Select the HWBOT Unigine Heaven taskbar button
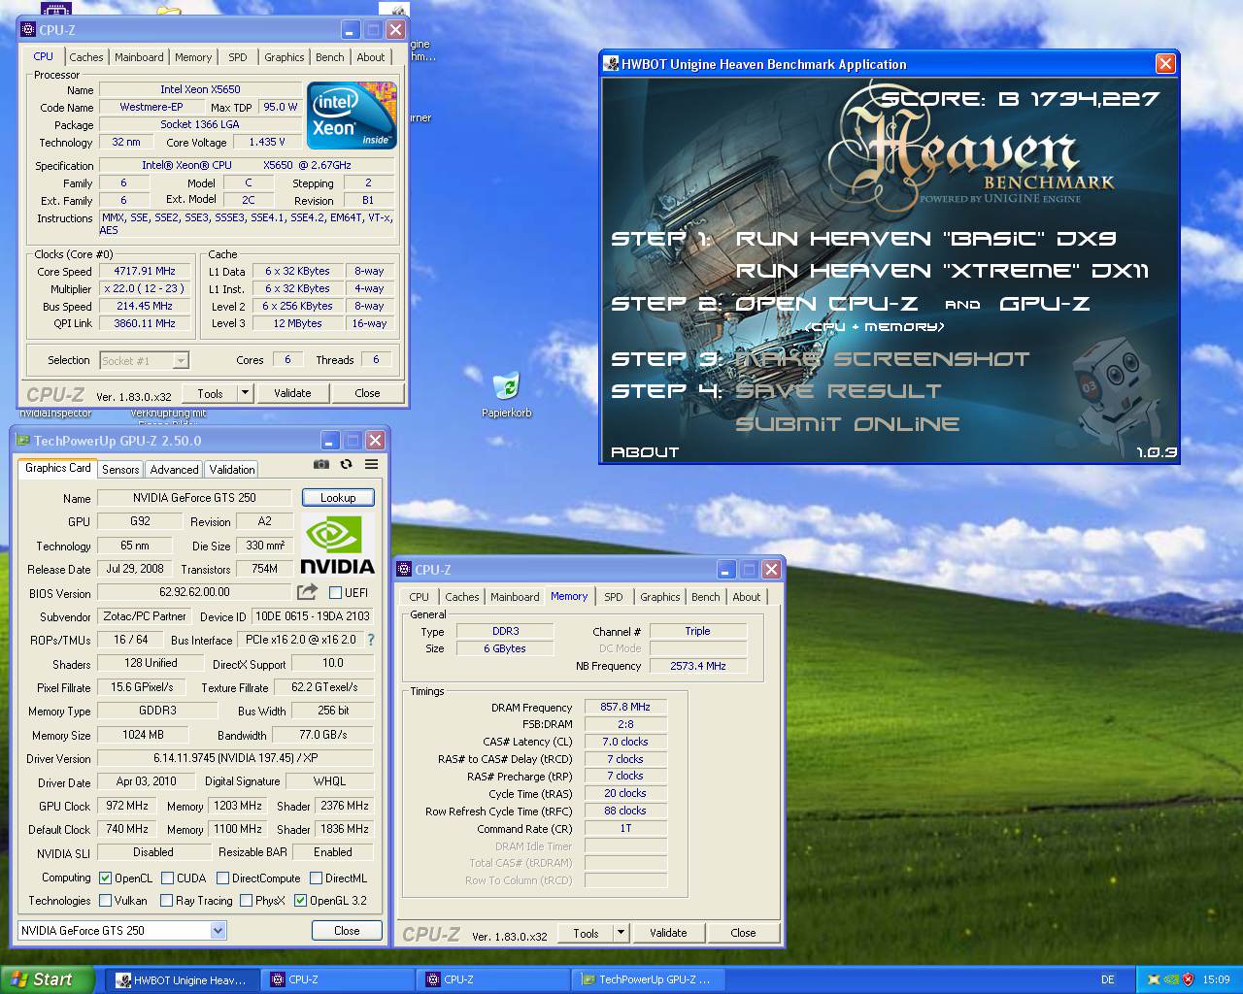 click(182, 979)
